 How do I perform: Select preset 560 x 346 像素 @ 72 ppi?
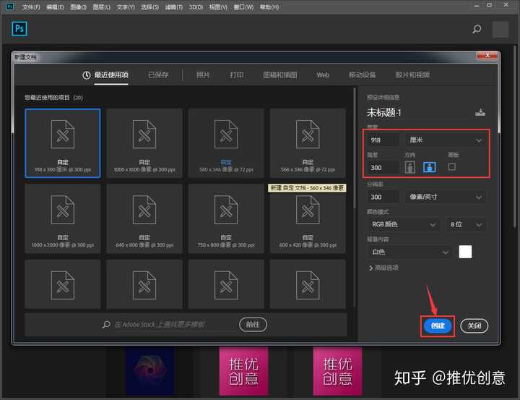tap(226, 143)
